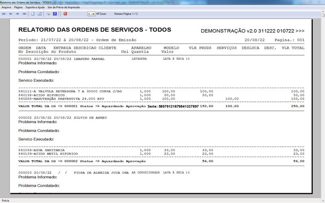Click the vertical scrollbar thumb
Viewport: 325px width, 203px height.
323,15
